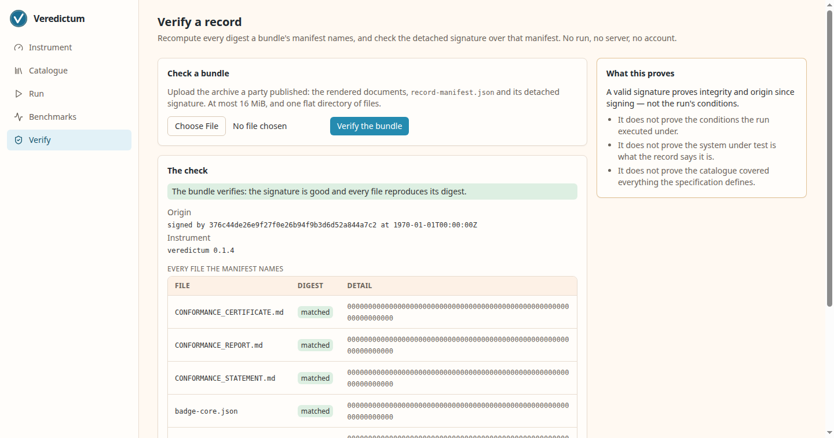Select the Verify sidebar item

(69, 140)
